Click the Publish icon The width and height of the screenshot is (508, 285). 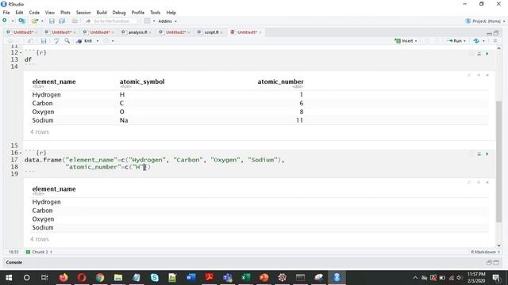[x=476, y=41]
